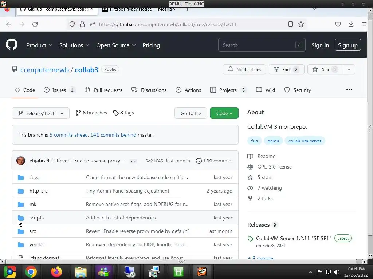Click the network tray icon
Image resolution: width=373 pixels, height=279 pixels.
[328, 272]
